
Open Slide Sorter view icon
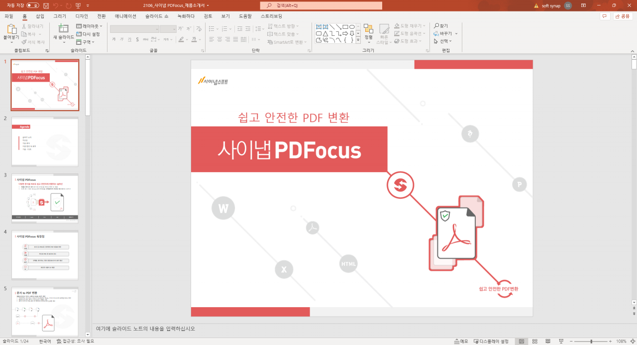point(534,341)
